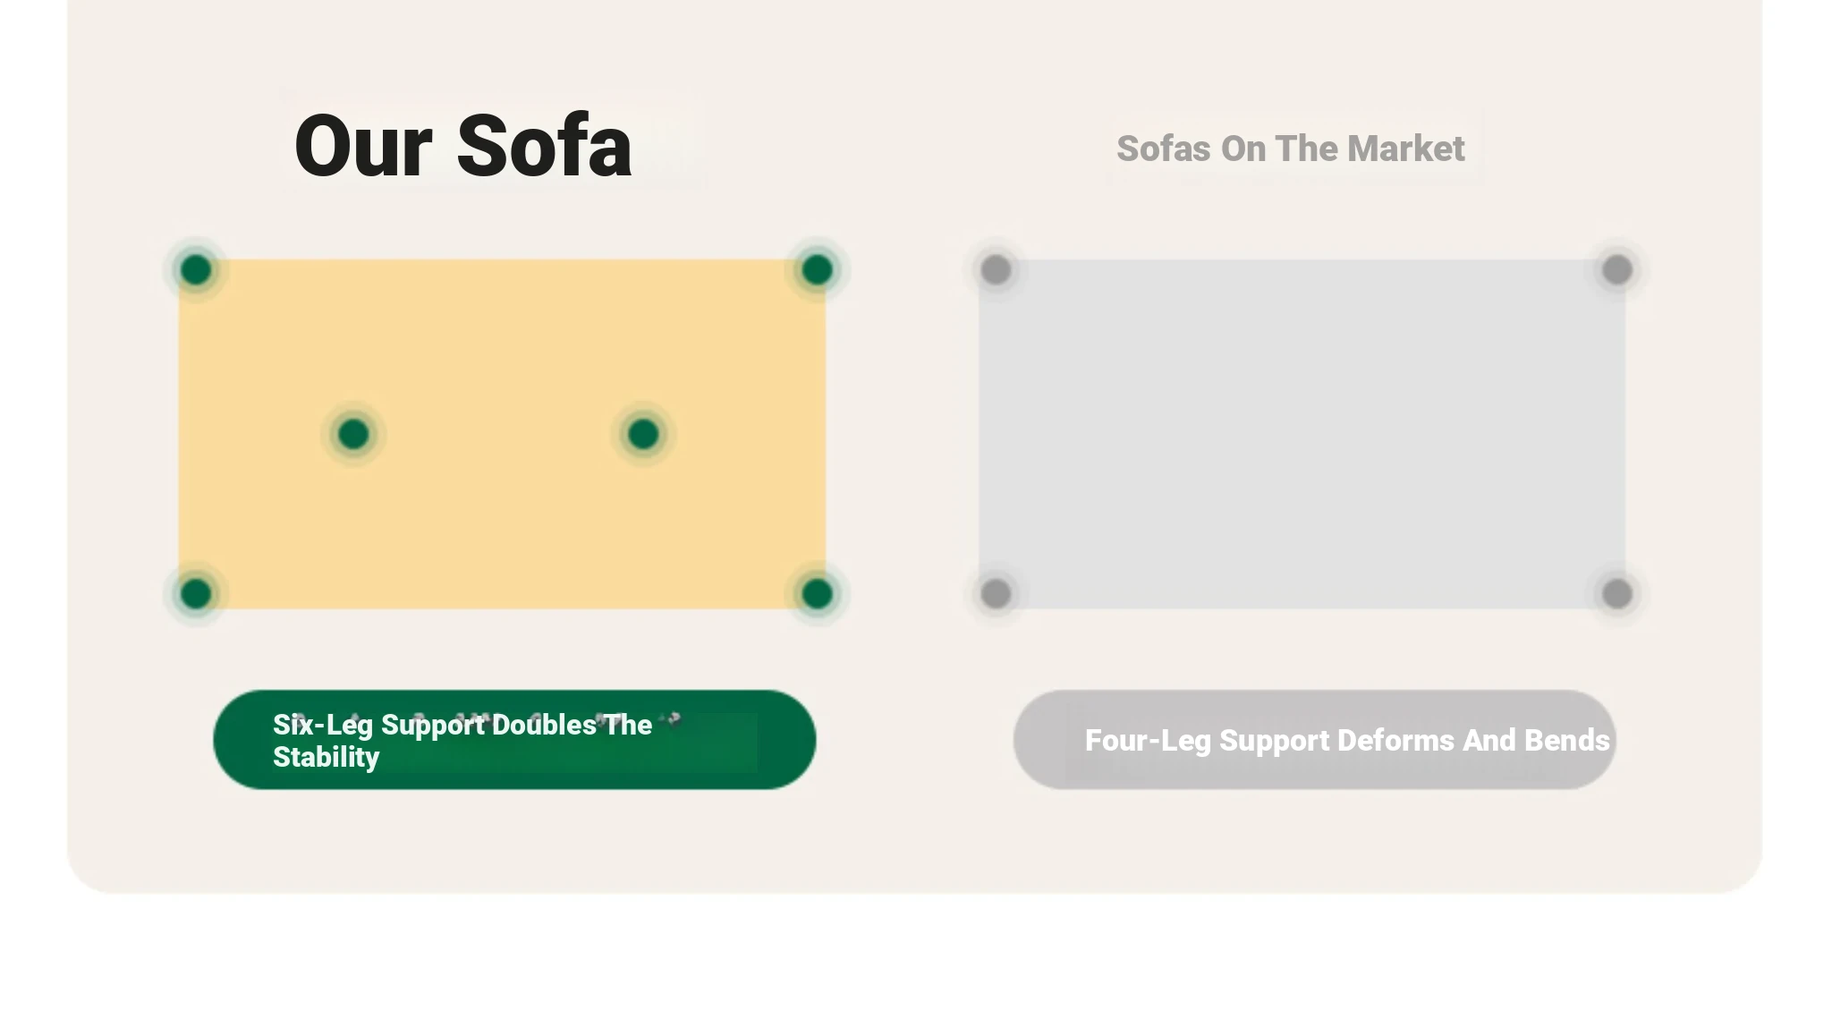This screenshot has height=1028, width=1832.
Task: Click the top-left green leg dot
Action: pyautogui.click(x=196, y=269)
